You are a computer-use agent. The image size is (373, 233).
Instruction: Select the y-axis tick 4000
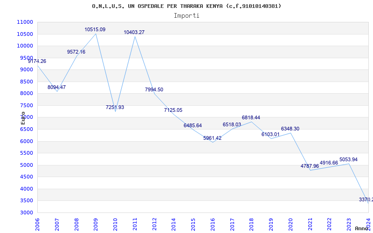point(27,189)
